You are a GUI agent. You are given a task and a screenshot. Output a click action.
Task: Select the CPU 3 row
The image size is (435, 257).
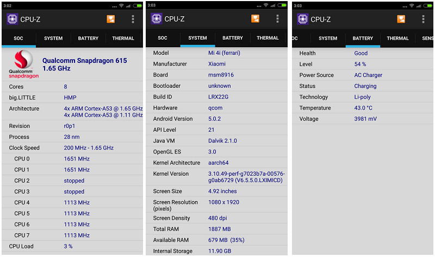tap(72, 191)
